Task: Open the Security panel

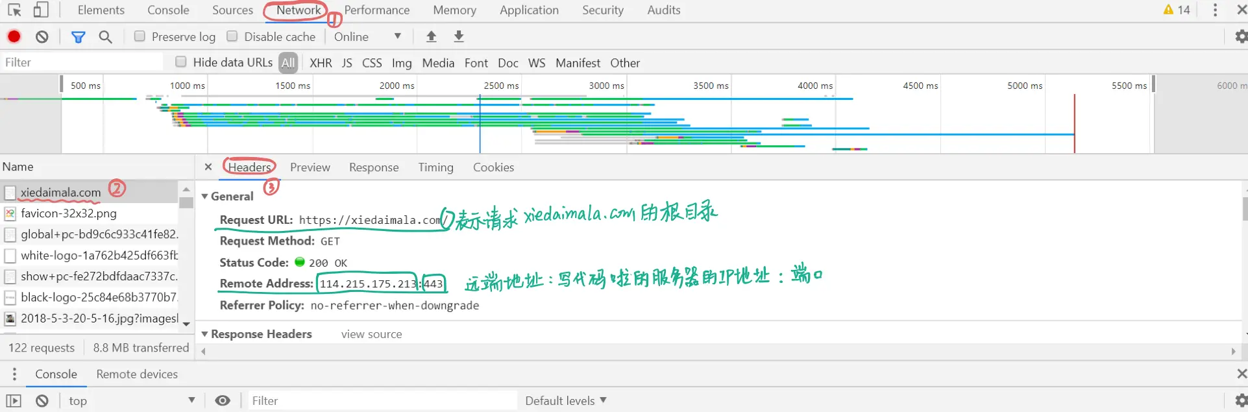Action: click(x=603, y=10)
